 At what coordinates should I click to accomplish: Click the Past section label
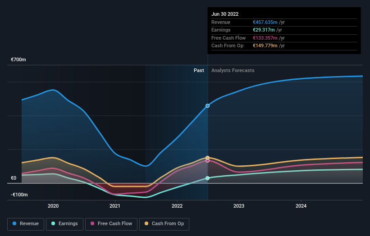click(199, 70)
